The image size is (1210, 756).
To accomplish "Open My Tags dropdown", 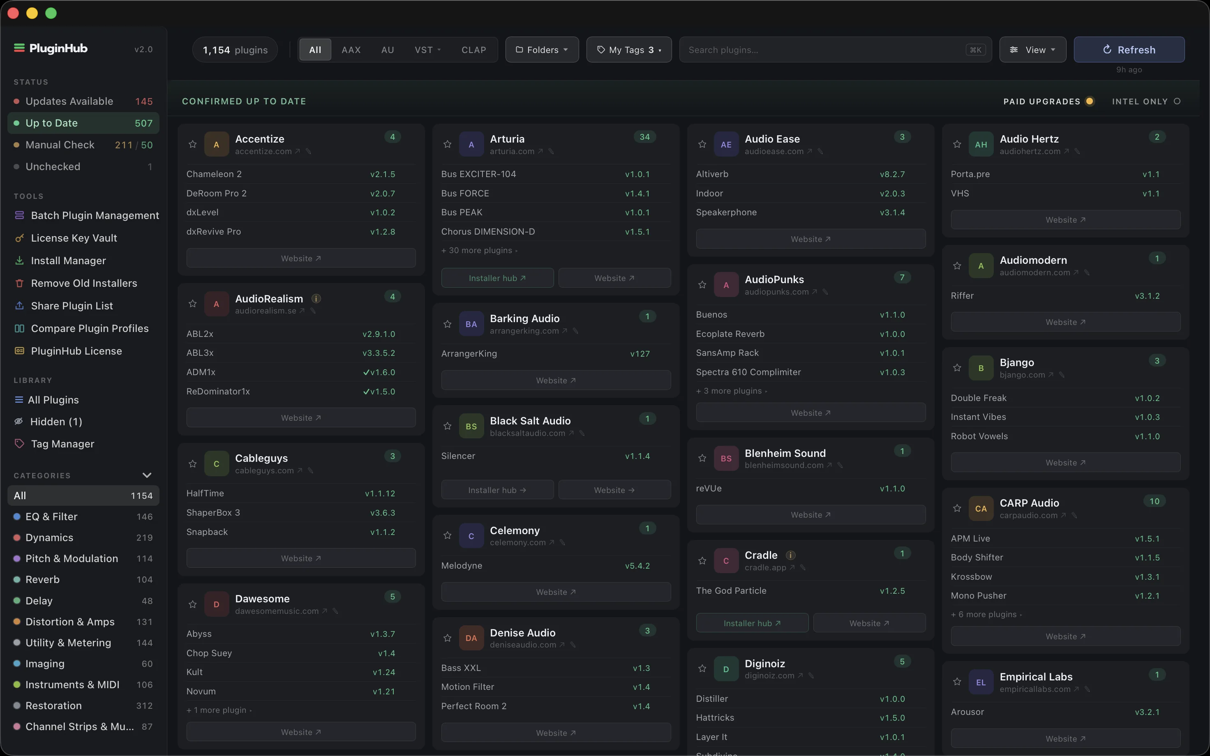I will point(629,49).
